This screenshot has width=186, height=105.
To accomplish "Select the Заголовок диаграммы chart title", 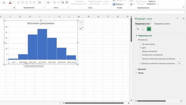I will [x=41, y=23].
